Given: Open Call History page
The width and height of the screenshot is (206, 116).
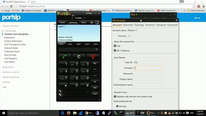Looking at the screenshot, I should click(10, 62).
